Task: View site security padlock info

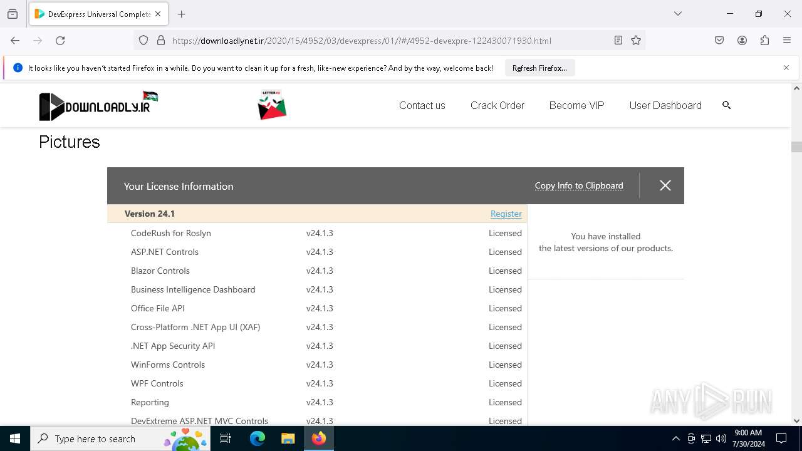Action: point(161,41)
